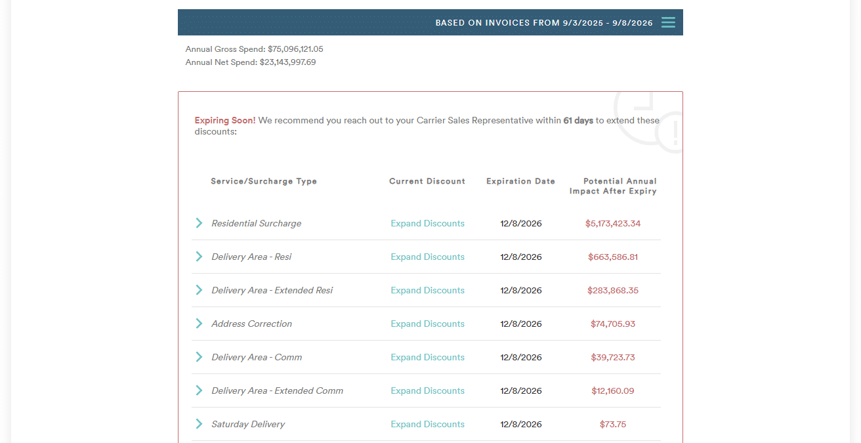This screenshot has width=861, height=443.
Task: Expand the Residential Surcharge row chevron
Action: (199, 223)
